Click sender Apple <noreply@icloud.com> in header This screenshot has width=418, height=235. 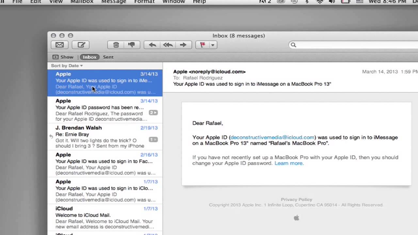coord(209,71)
